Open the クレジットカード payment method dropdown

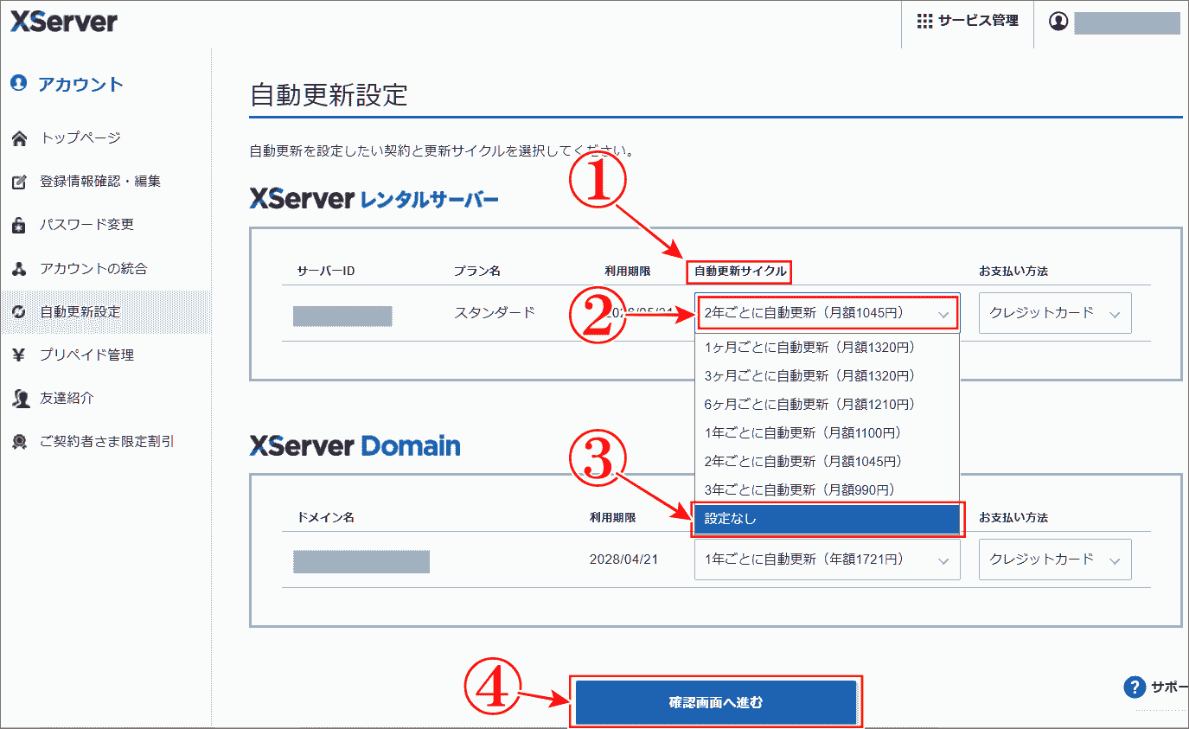coord(1054,313)
